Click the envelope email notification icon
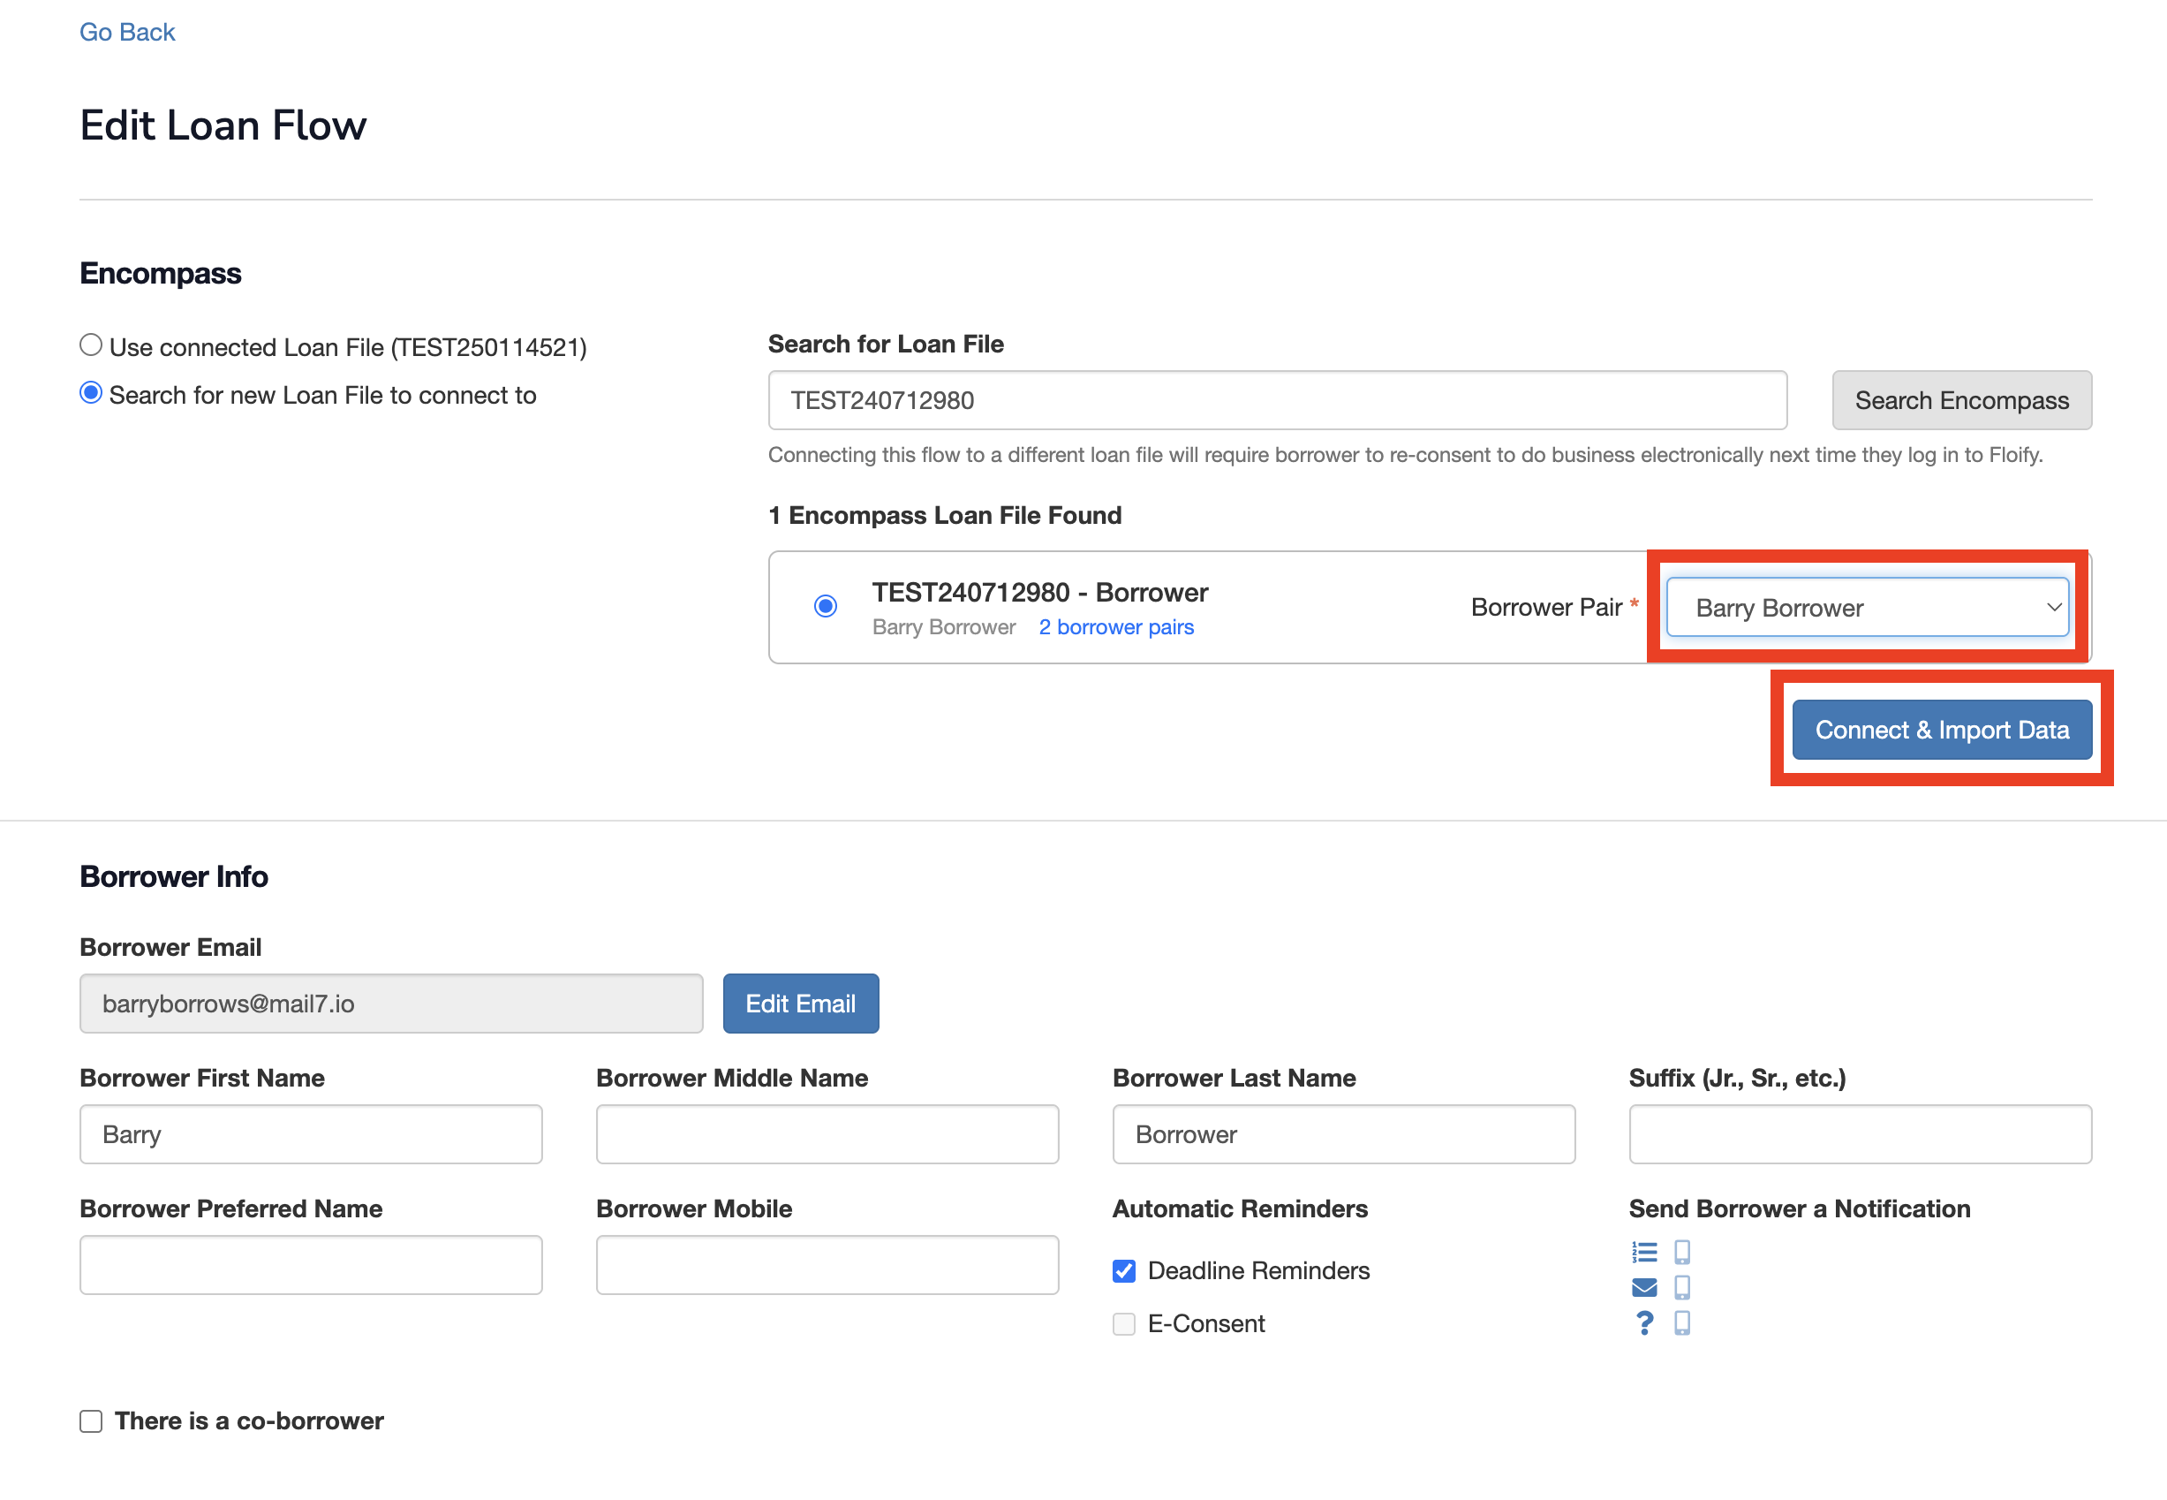The height and width of the screenshot is (1500, 2167). tap(1644, 1288)
